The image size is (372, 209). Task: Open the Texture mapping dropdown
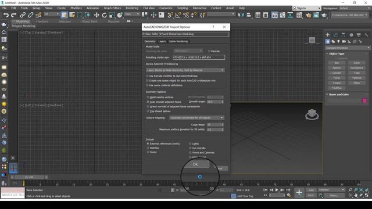pyautogui.click(x=196, y=118)
